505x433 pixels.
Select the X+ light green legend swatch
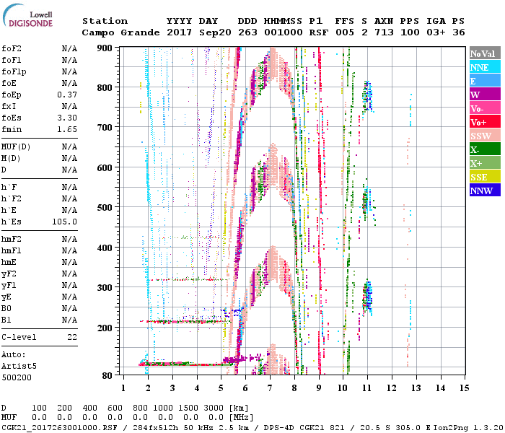[484, 163]
